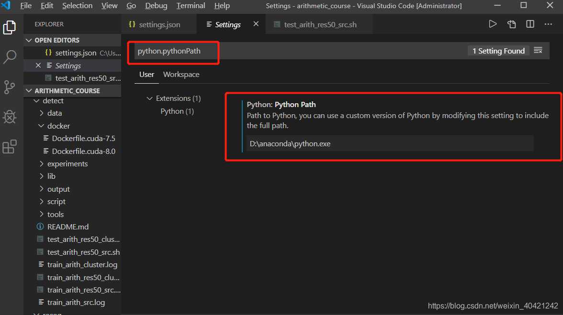
Task: Select Python (1) in settings tree
Action: tap(177, 111)
